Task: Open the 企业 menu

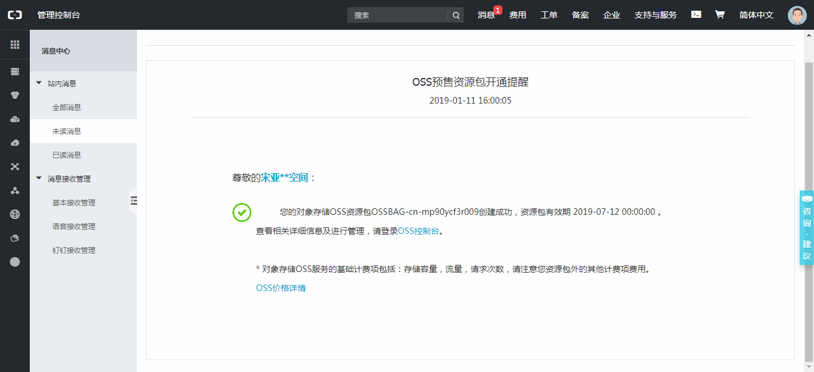Action: (611, 15)
